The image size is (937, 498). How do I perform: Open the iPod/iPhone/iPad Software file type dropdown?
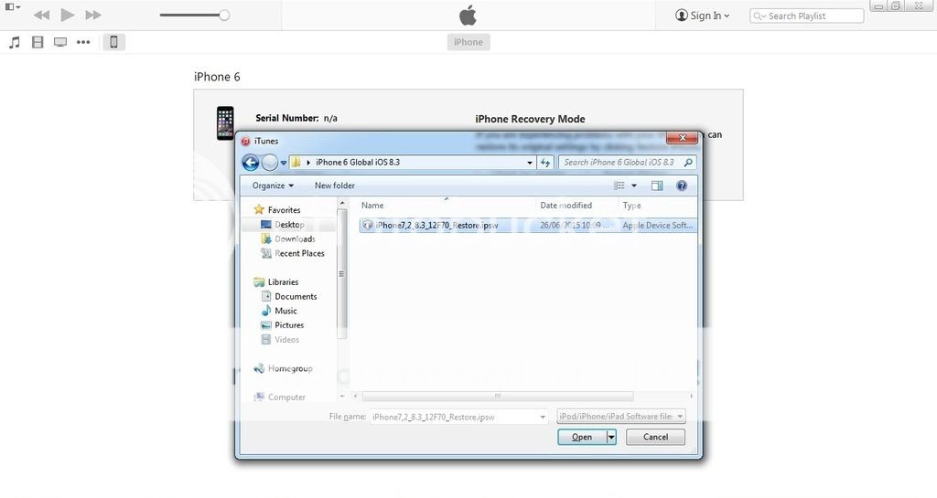[x=621, y=417]
